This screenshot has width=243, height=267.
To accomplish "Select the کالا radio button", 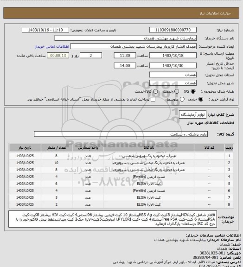I will [193, 91].
